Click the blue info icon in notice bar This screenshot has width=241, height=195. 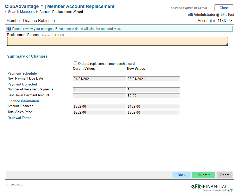(9, 29)
